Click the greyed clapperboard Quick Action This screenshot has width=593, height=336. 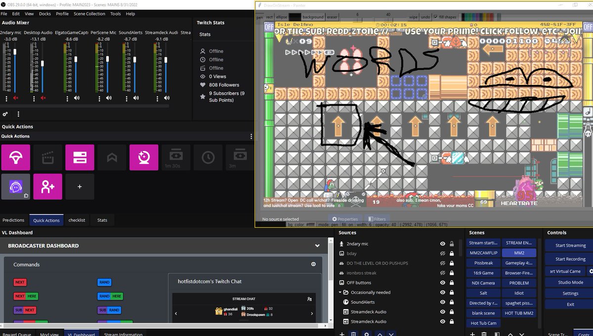[48, 158]
